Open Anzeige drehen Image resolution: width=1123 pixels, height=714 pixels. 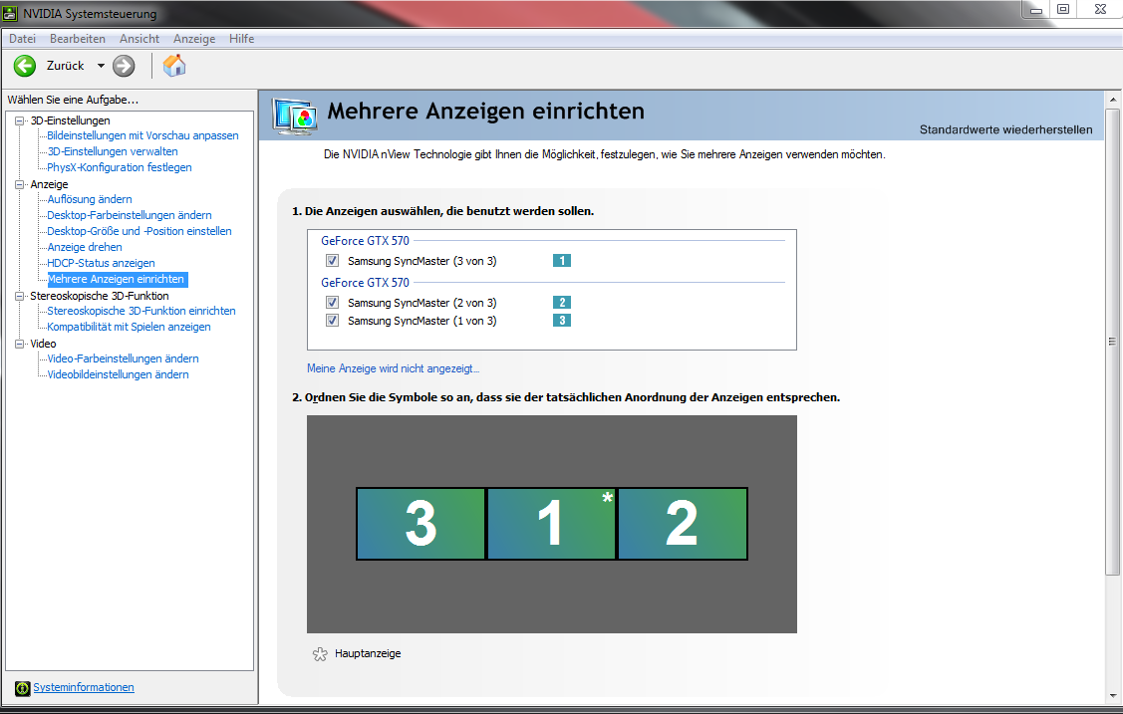(x=85, y=247)
